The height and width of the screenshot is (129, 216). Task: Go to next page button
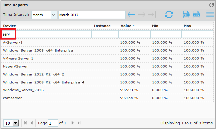point(73,123)
